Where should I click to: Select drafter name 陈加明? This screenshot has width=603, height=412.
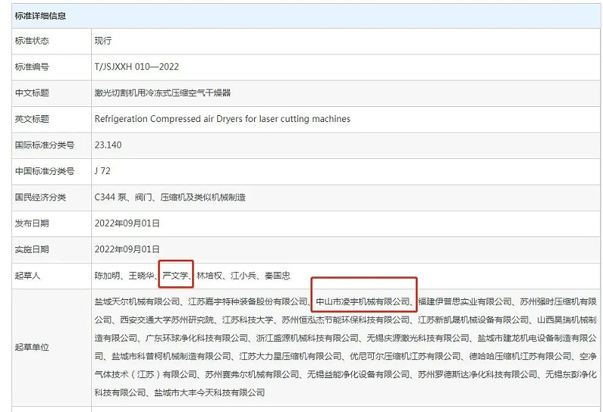tap(107, 276)
